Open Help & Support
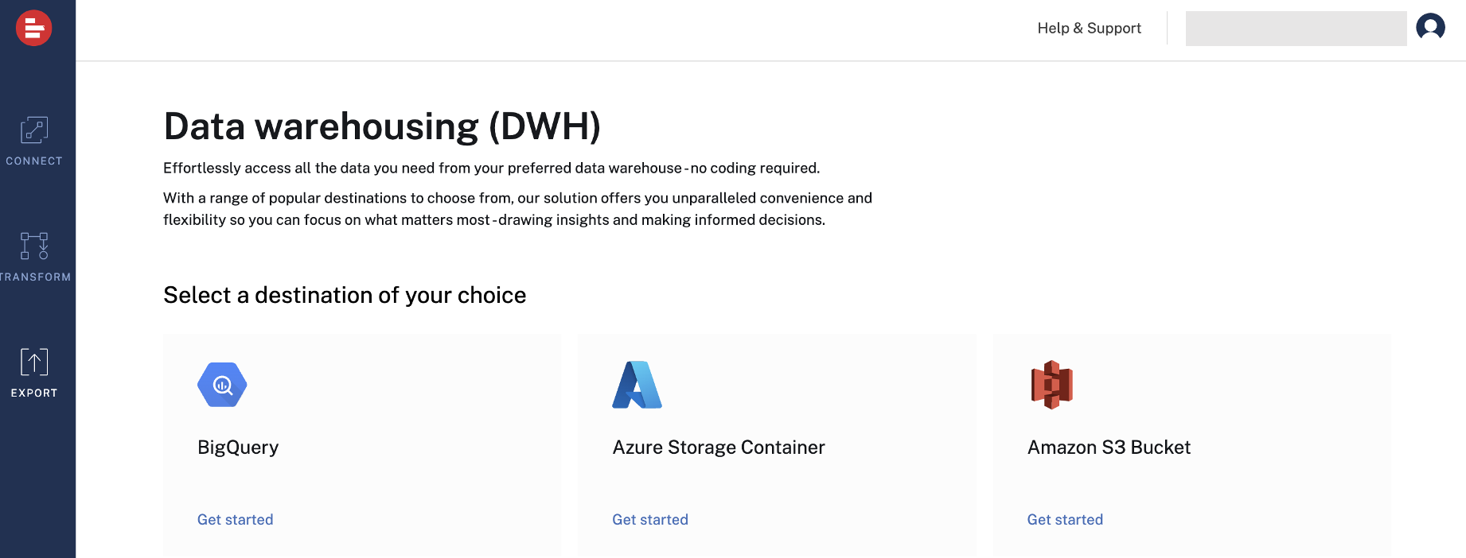 click(x=1089, y=29)
